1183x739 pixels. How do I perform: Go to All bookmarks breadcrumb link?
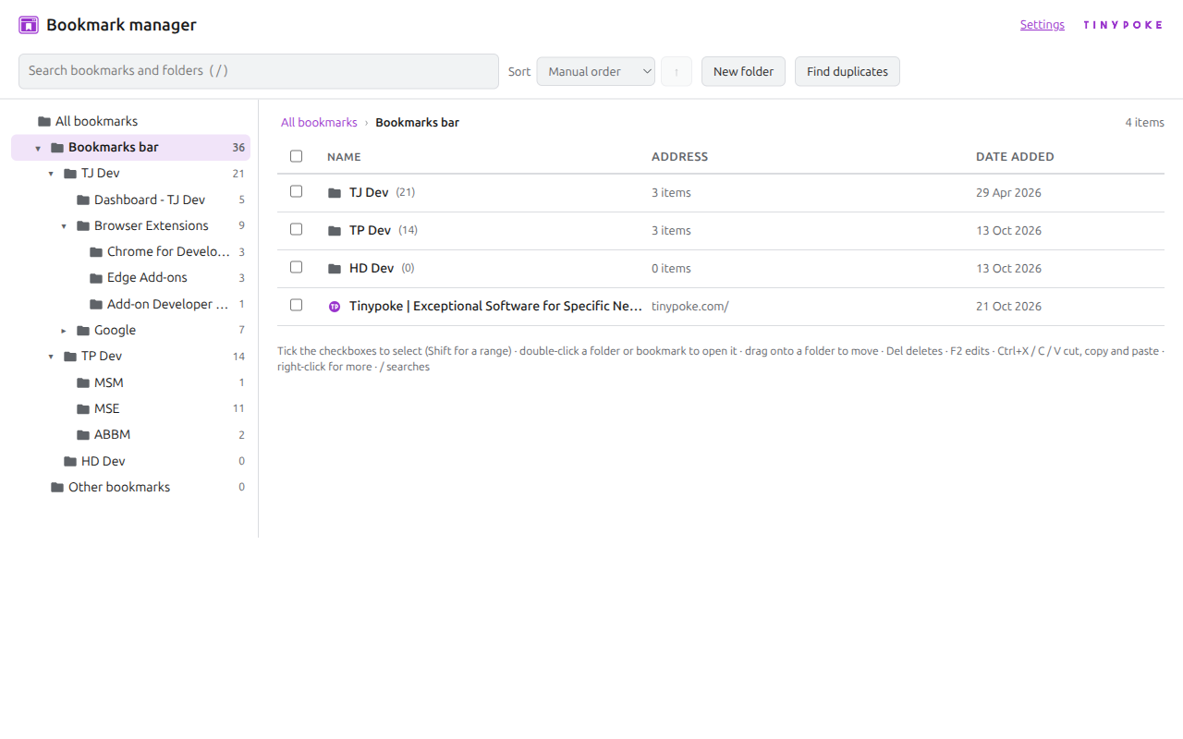point(319,122)
